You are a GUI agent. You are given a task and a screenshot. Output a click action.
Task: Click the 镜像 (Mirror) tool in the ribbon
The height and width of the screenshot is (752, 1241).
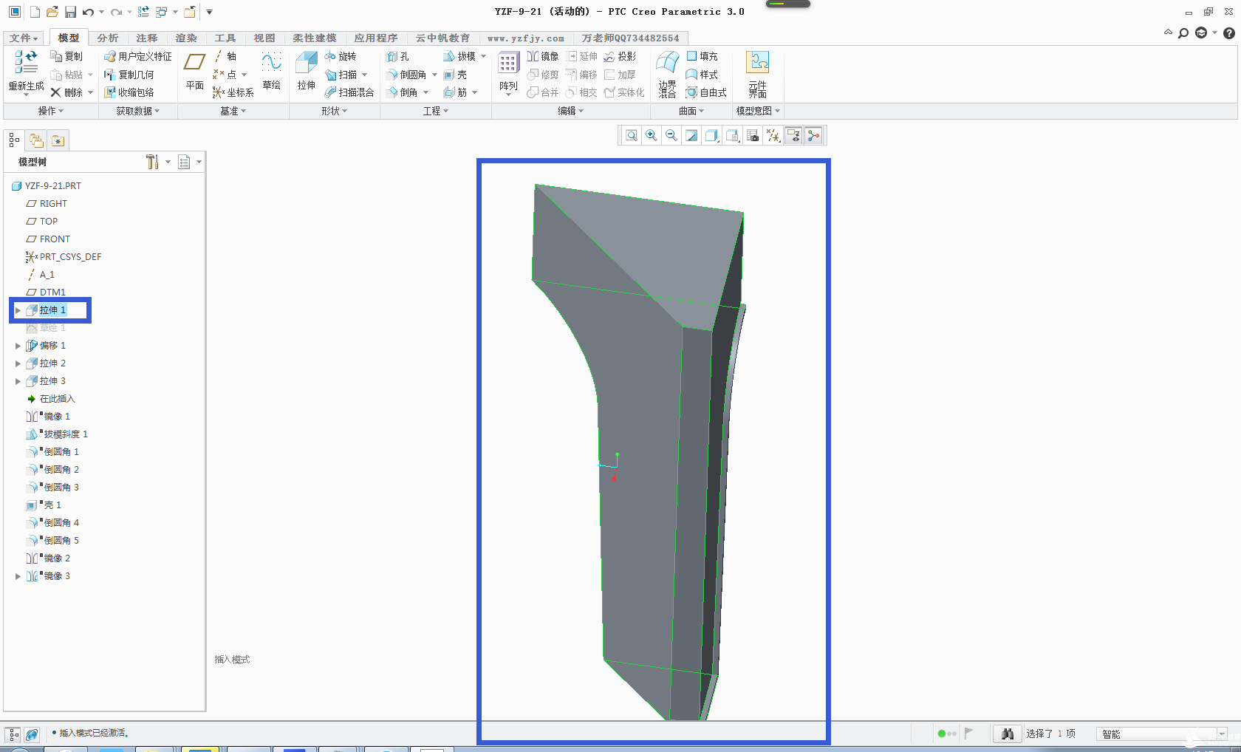coord(543,56)
